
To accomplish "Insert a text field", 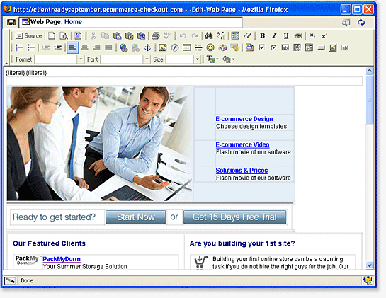I will coord(285,47).
